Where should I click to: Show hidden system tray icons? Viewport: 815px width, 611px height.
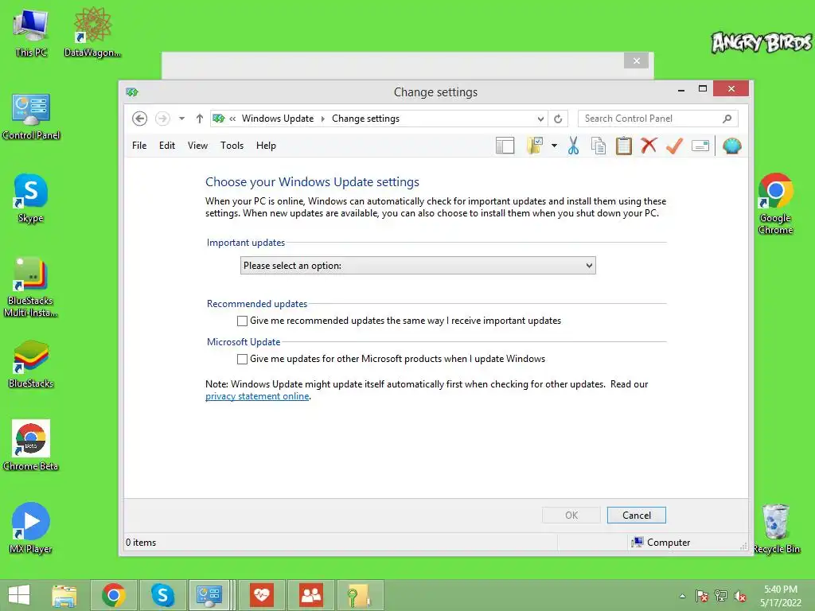pos(682,596)
